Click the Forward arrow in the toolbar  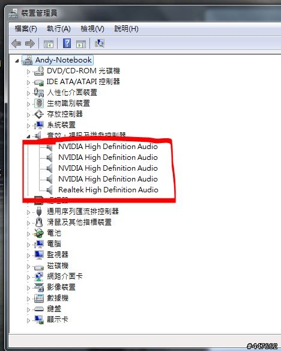pos(30,43)
